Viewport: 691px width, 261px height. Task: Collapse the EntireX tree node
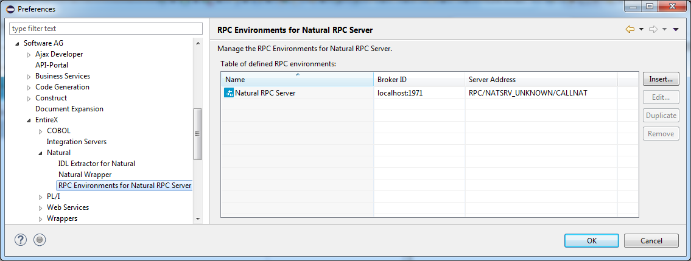click(x=29, y=120)
